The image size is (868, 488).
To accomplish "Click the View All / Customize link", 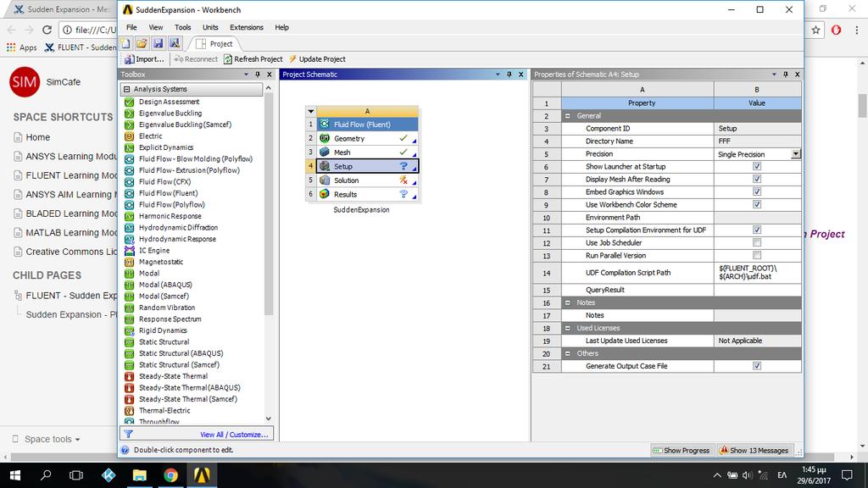I will pyautogui.click(x=234, y=435).
